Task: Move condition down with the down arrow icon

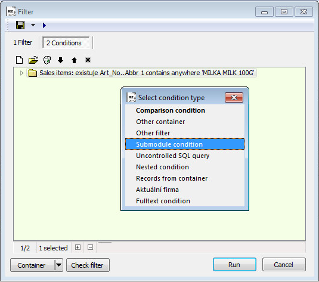Action: (60, 60)
